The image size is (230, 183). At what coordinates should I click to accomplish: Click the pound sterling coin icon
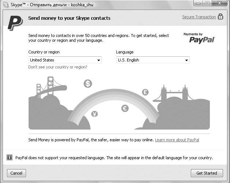(x=145, y=92)
